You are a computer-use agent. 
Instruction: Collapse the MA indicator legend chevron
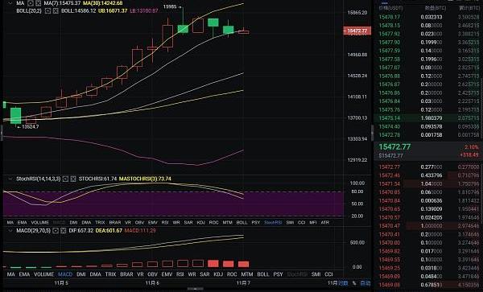point(10,3)
